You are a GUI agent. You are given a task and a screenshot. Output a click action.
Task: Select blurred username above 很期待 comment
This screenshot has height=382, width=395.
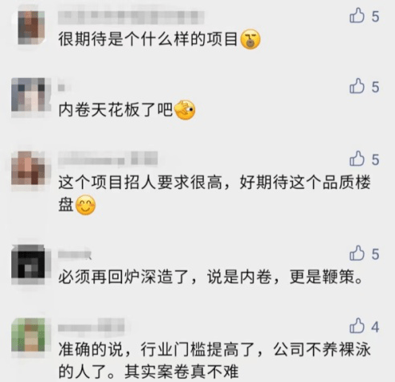pyautogui.click(x=131, y=17)
